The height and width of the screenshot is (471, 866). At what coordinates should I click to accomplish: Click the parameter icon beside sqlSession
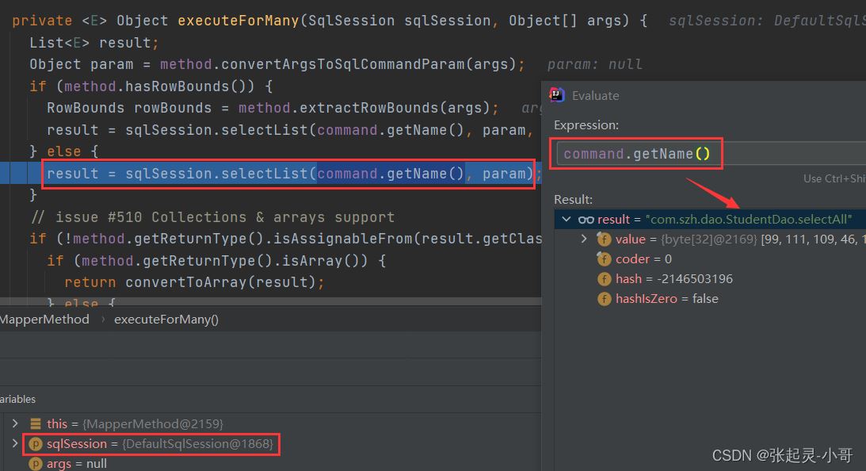pyautogui.click(x=36, y=444)
